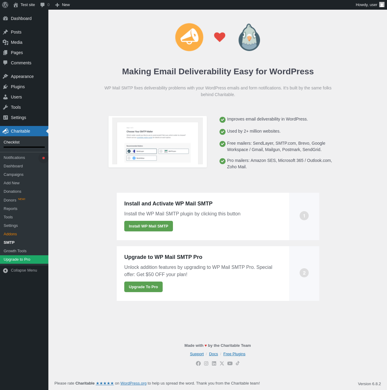Click the Posts pin icon
The width and height of the screenshot is (387, 390).
[x=5, y=32]
